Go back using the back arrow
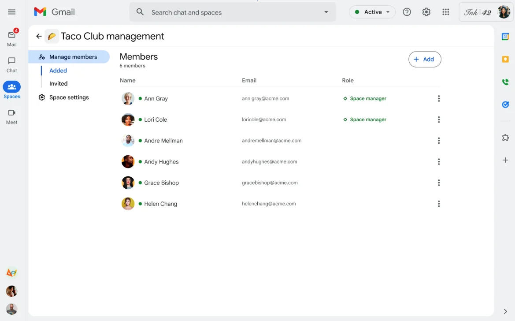Viewport: 515px width, 321px height. [x=39, y=37]
